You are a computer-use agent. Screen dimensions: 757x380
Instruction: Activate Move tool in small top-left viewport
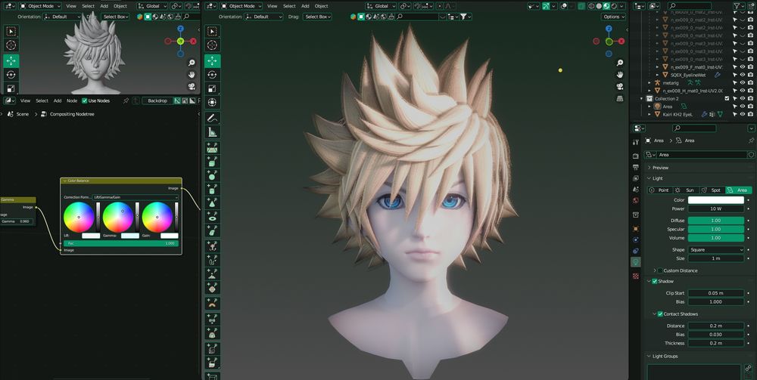pos(11,60)
